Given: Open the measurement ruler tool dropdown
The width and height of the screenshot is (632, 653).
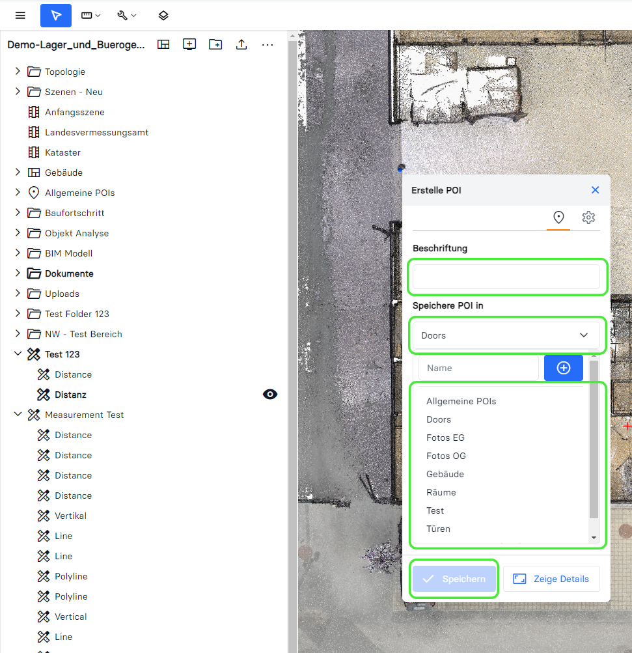Looking at the screenshot, I should [90, 16].
